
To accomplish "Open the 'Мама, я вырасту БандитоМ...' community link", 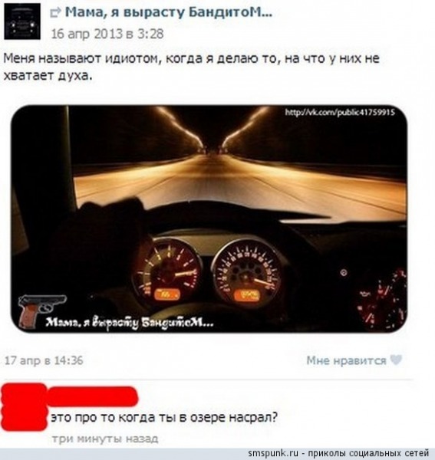I will pos(169,12).
